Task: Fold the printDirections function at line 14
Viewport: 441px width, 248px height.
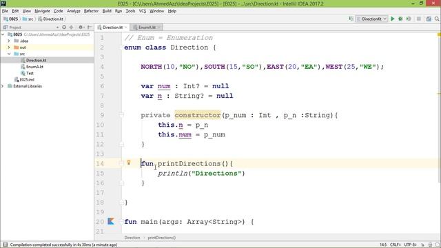Action: [121, 163]
